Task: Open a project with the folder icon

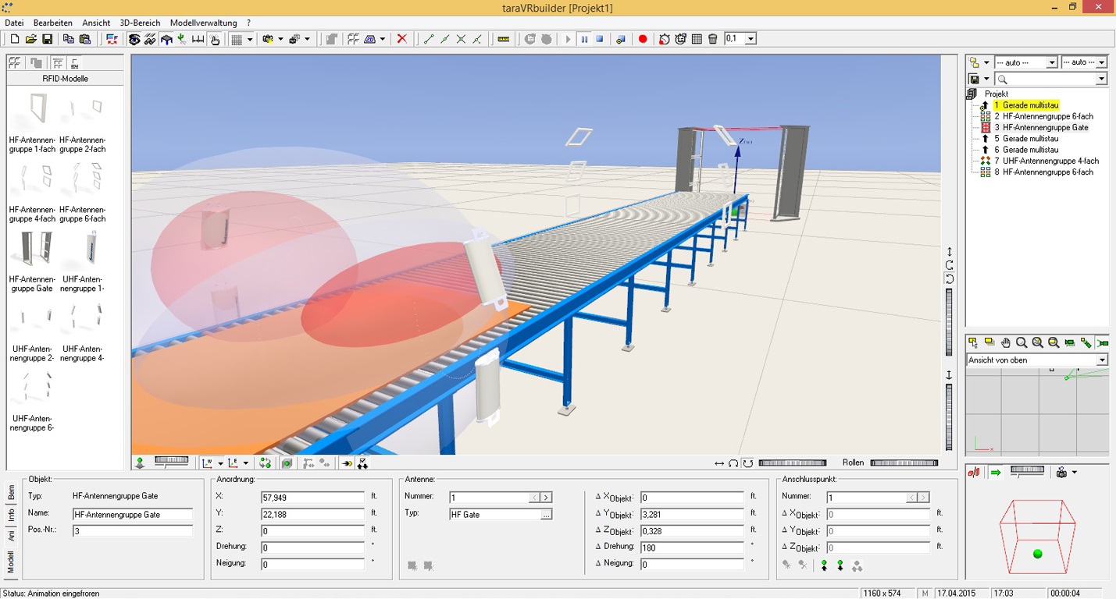Action: pyautogui.click(x=30, y=38)
